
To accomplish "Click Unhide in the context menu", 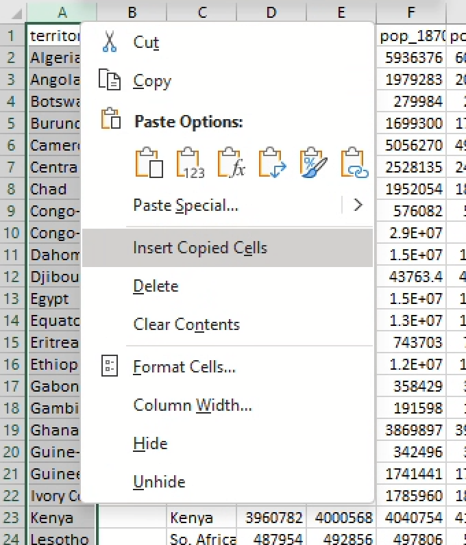I will tap(159, 482).
